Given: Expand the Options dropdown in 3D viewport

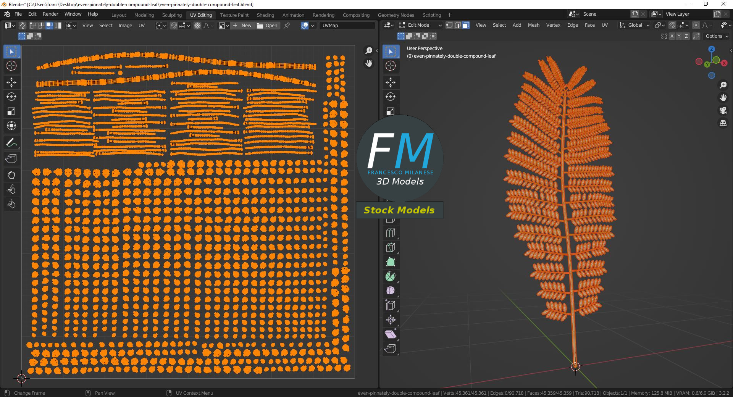Looking at the screenshot, I should point(717,36).
